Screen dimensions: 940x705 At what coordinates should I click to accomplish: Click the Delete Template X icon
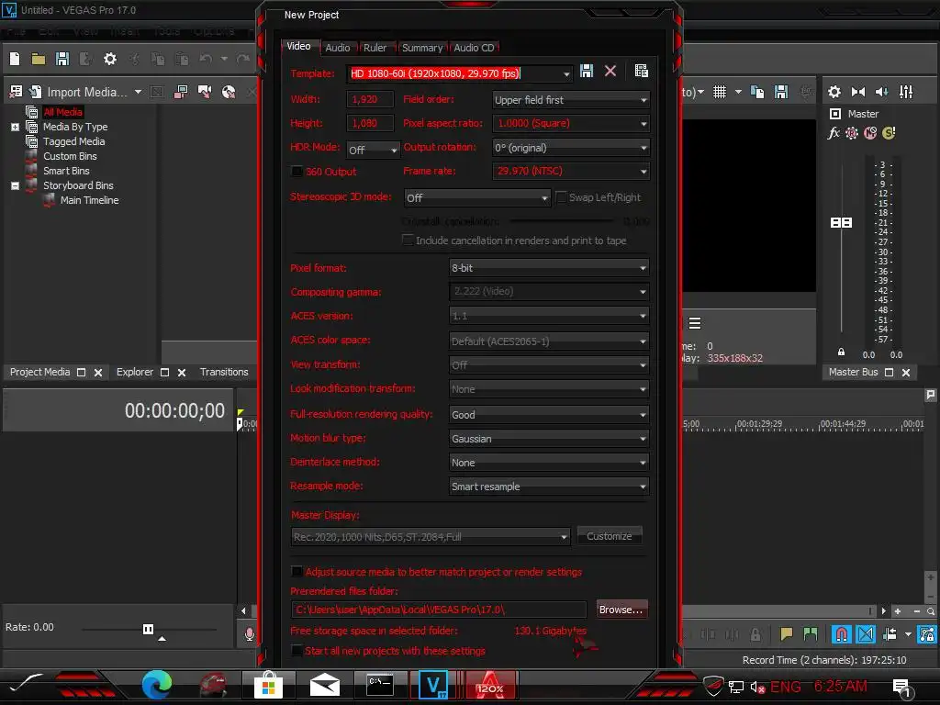pyautogui.click(x=610, y=72)
